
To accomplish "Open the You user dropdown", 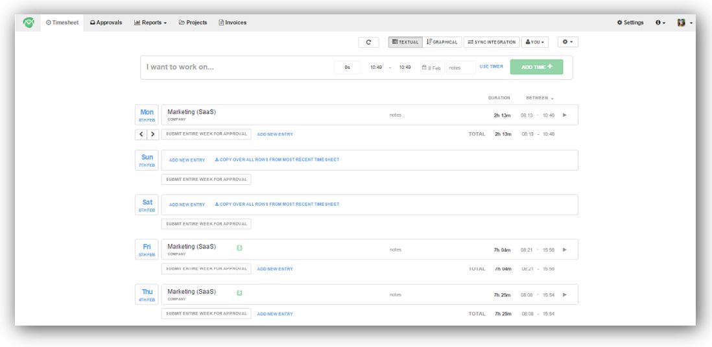I will tap(535, 42).
